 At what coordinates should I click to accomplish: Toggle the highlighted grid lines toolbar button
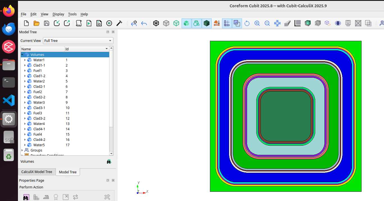coord(227,23)
